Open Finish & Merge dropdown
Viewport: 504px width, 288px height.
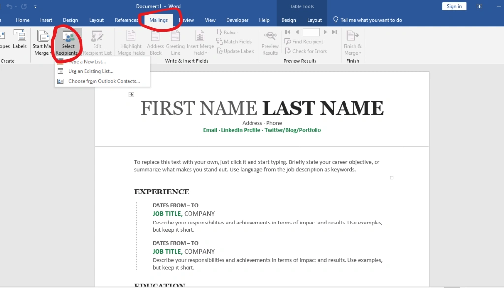point(352,42)
